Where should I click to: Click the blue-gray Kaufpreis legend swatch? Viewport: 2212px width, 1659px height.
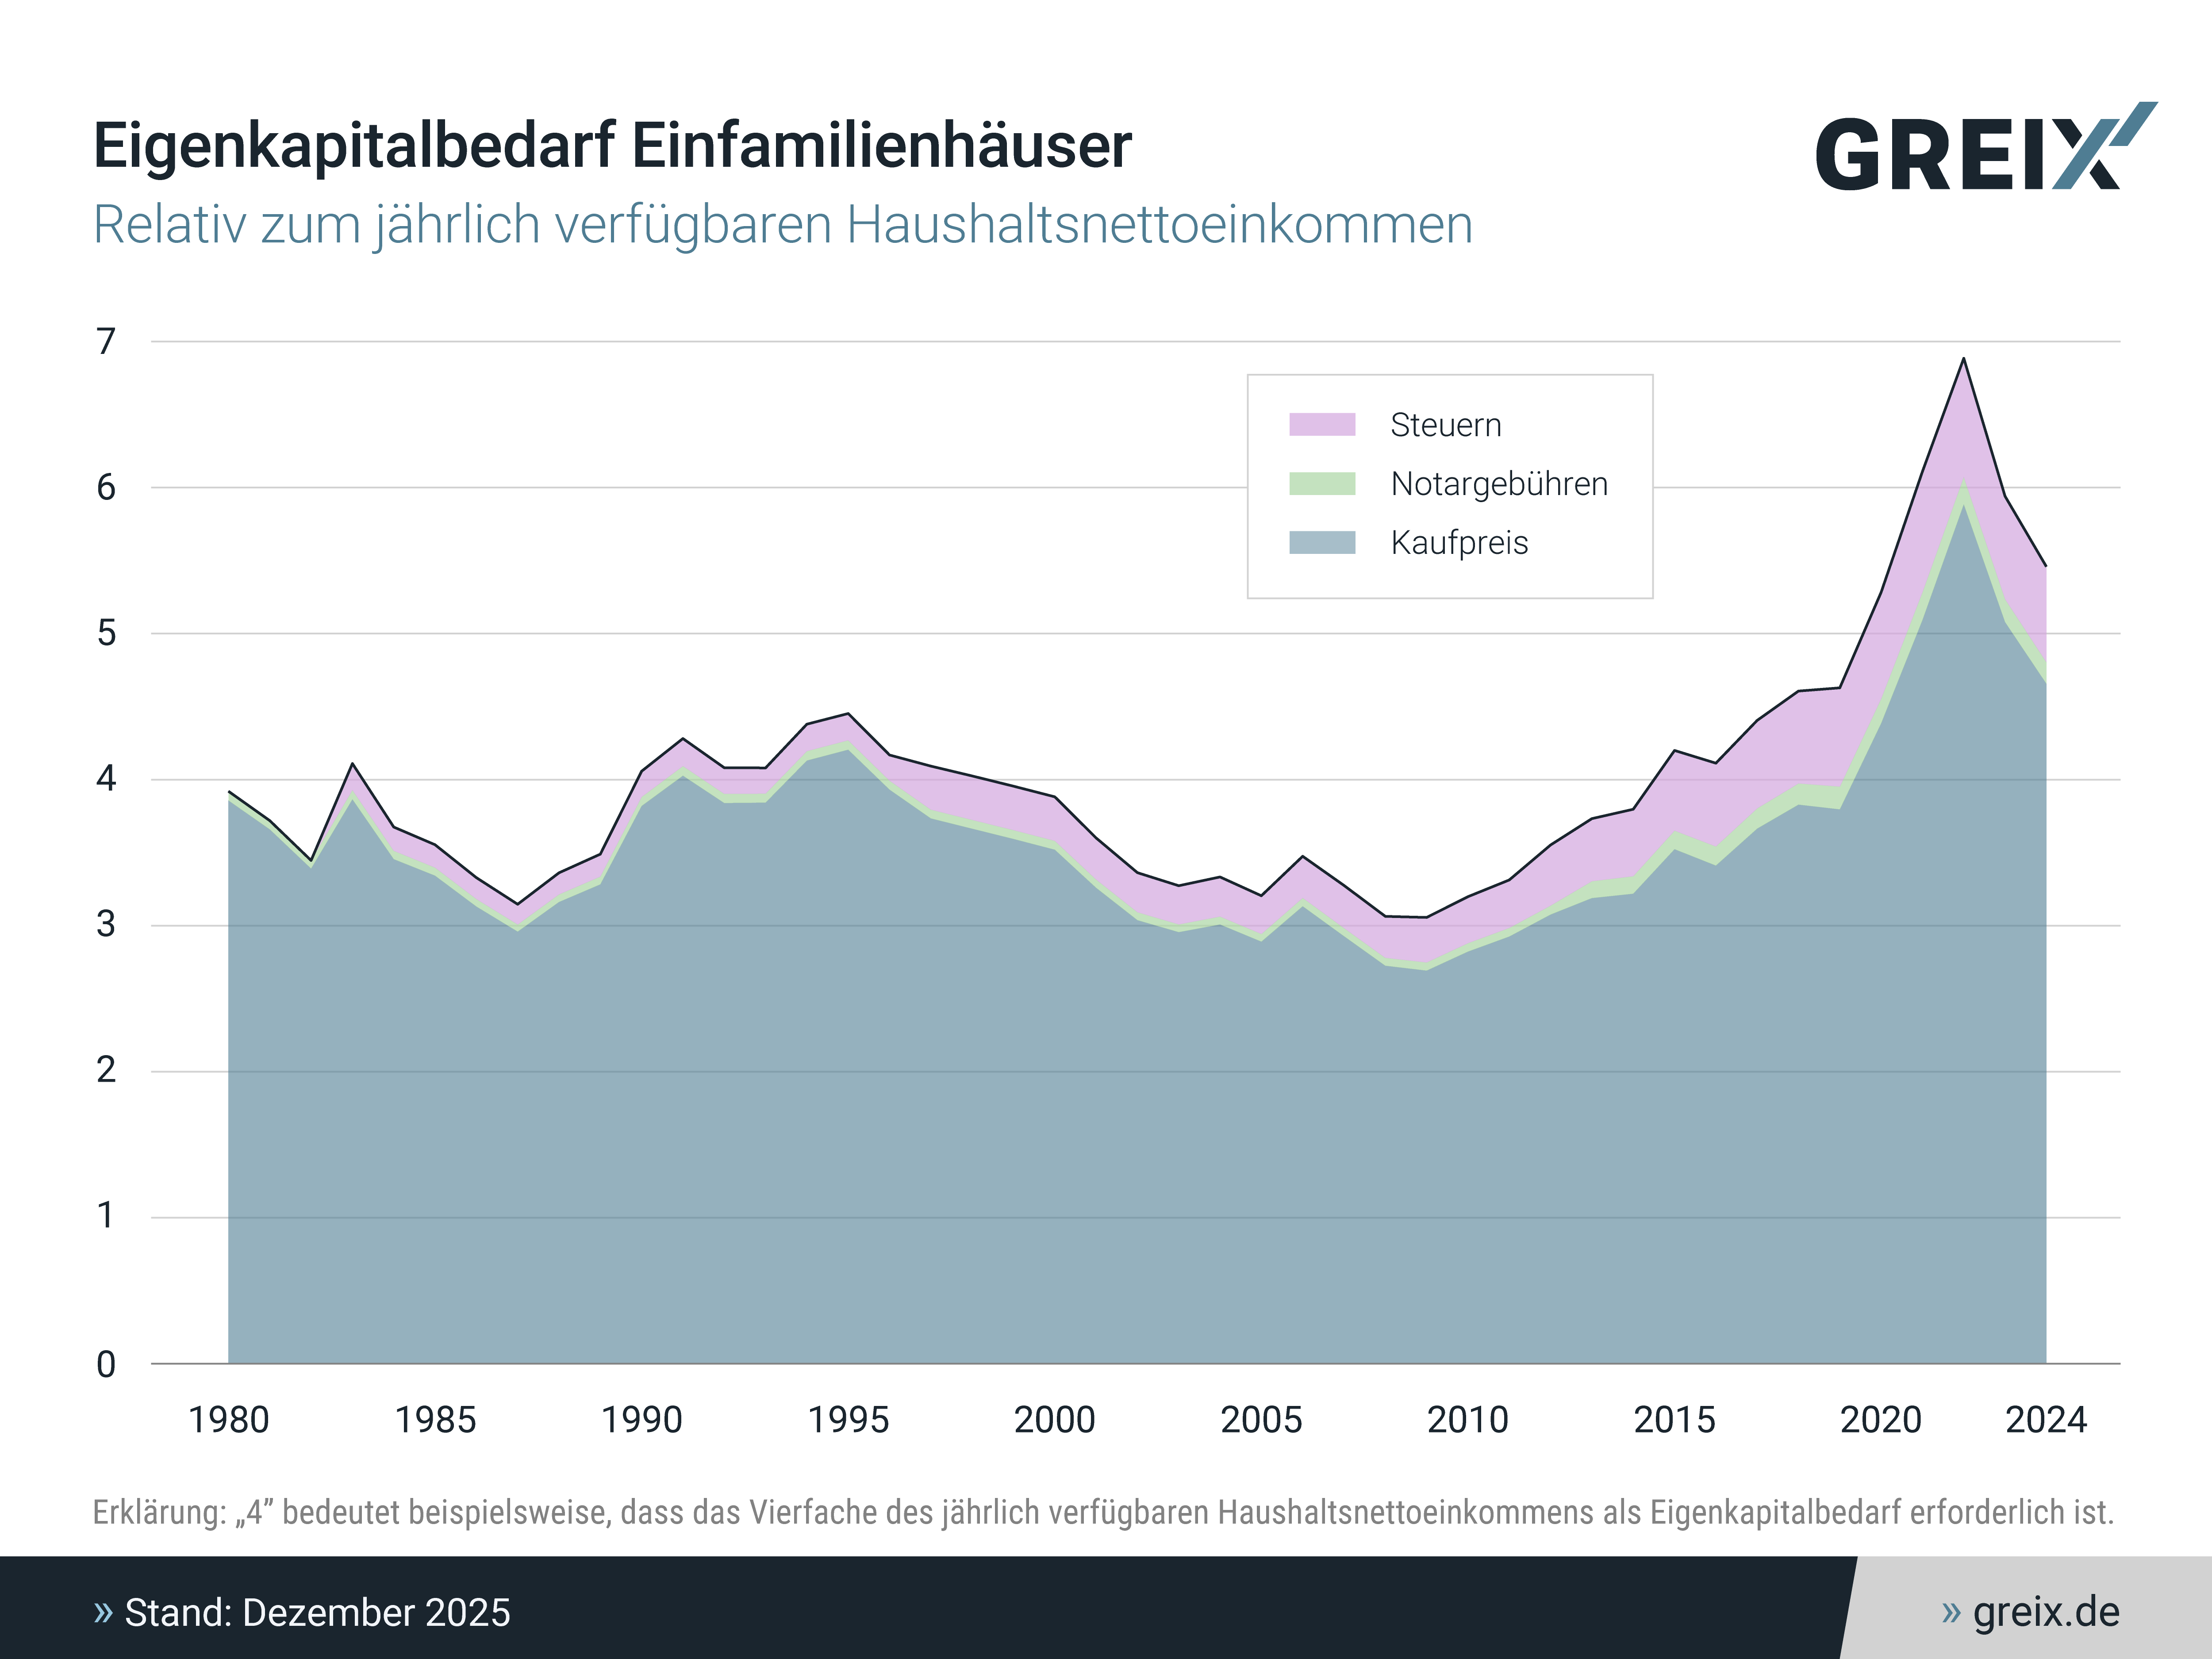click(1321, 543)
